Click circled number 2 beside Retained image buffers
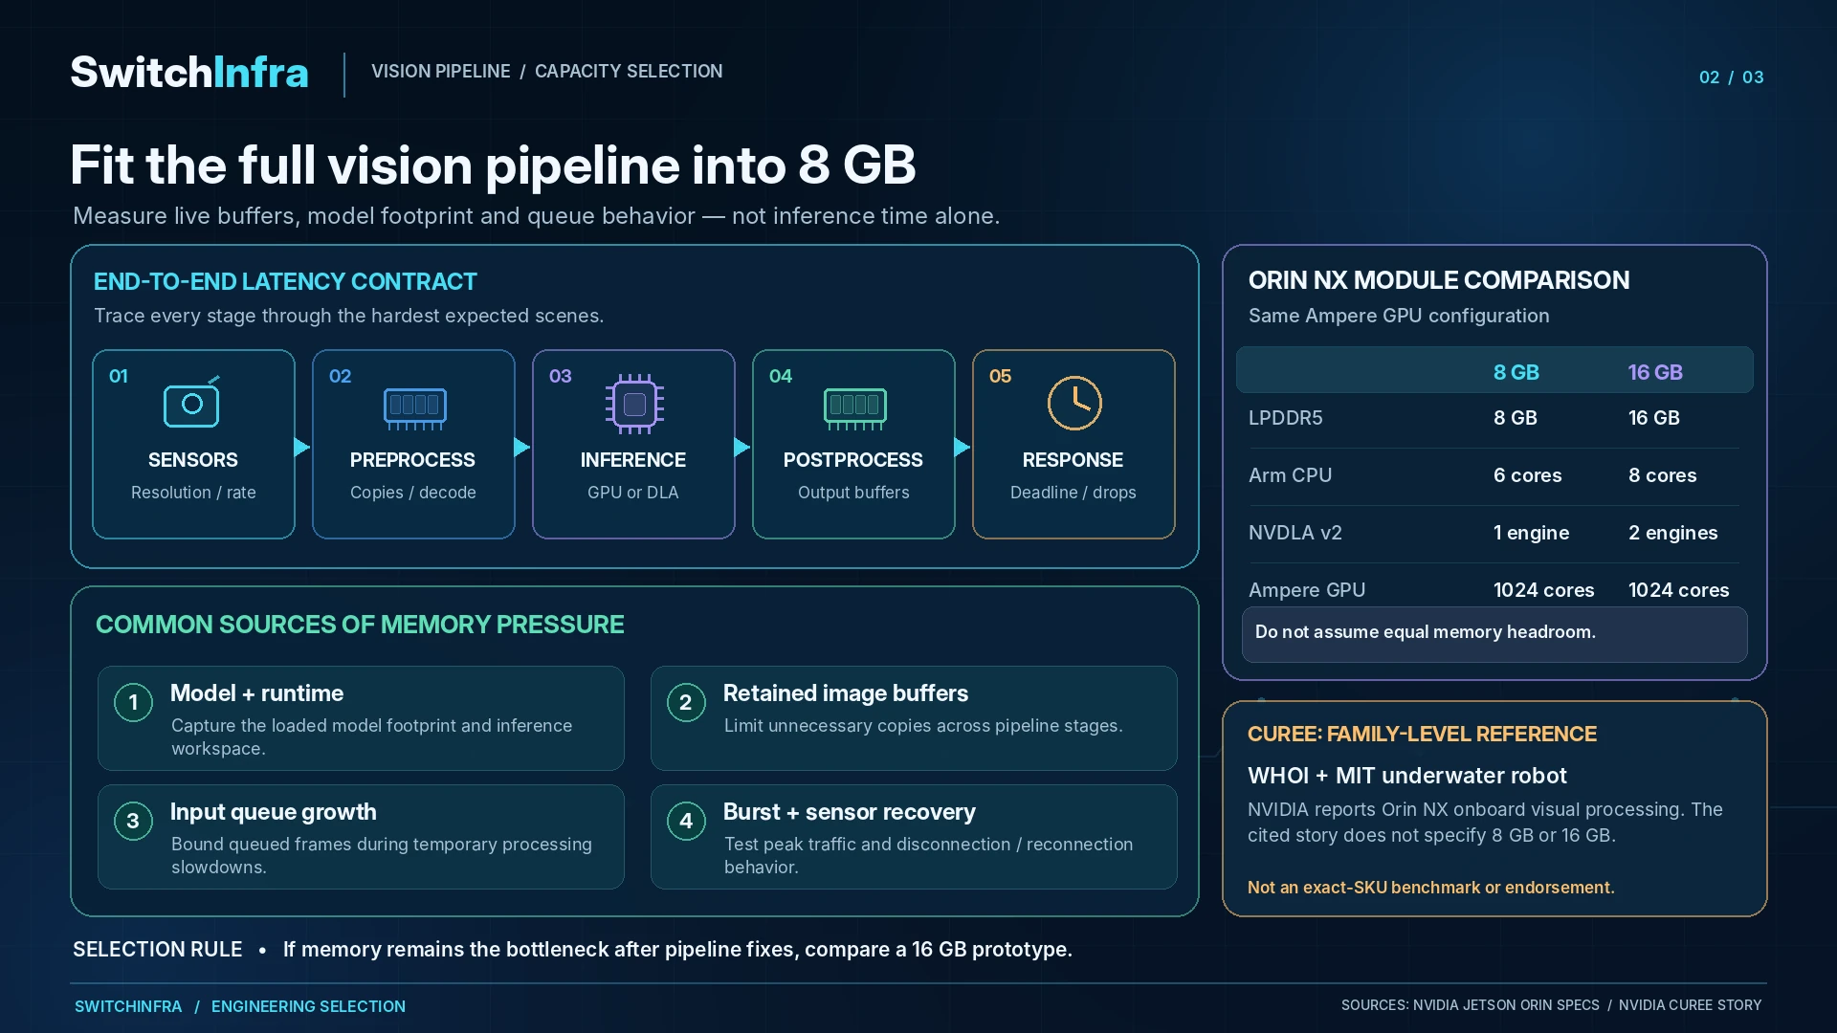The image size is (1837, 1033). 686,703
